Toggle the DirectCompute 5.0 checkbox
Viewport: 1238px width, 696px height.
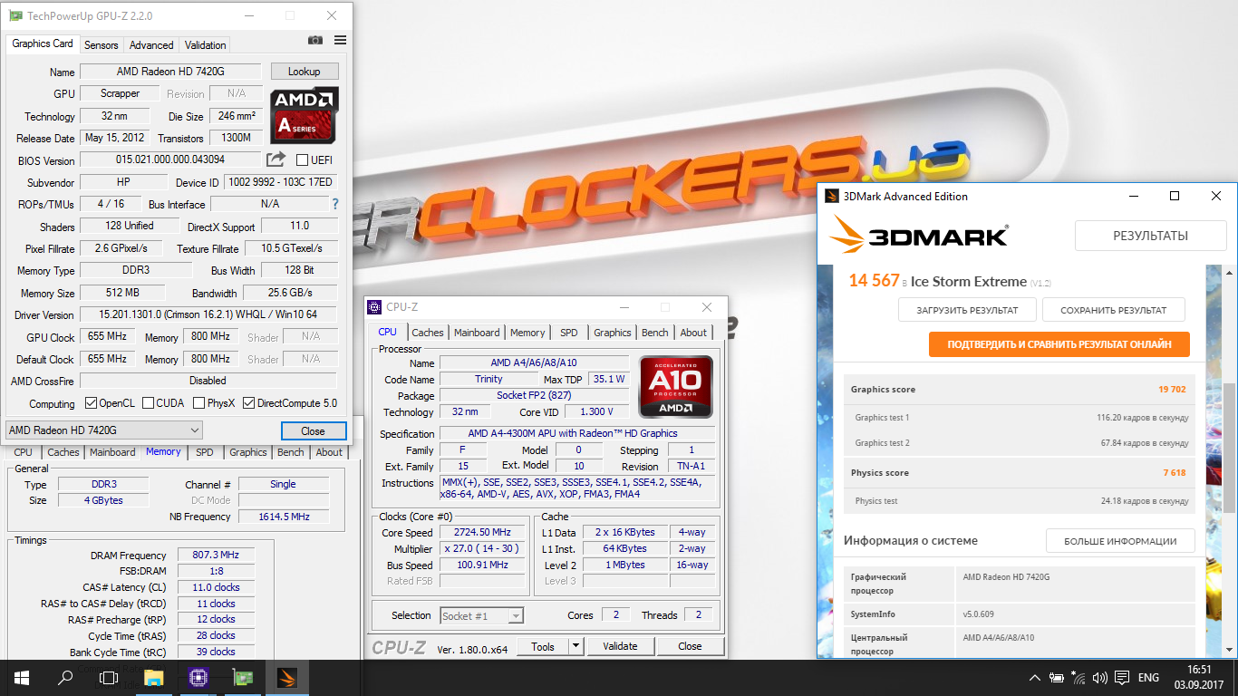coord(247,403)
